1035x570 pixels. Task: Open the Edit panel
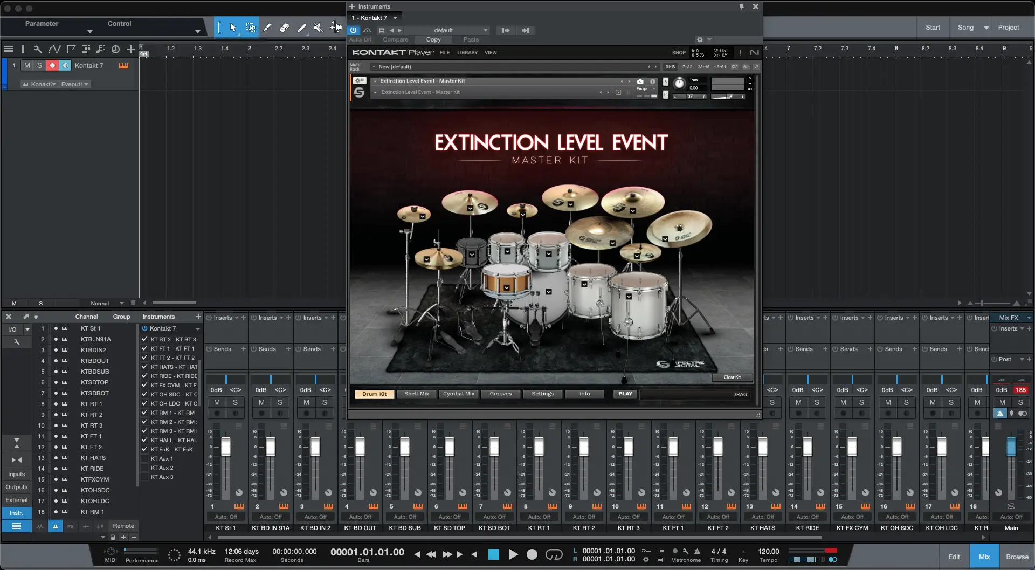[954, 557]
